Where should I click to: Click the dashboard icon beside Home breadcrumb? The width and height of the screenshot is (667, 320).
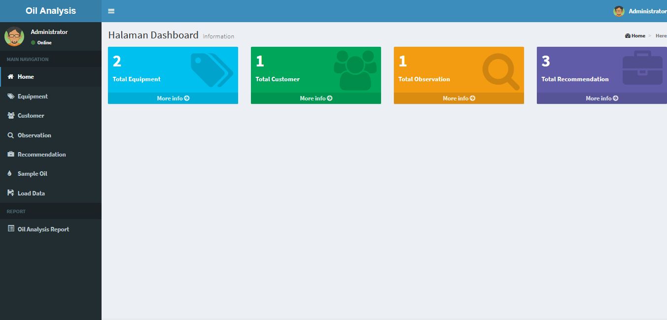pyautogui.click(x=628, y=36)
